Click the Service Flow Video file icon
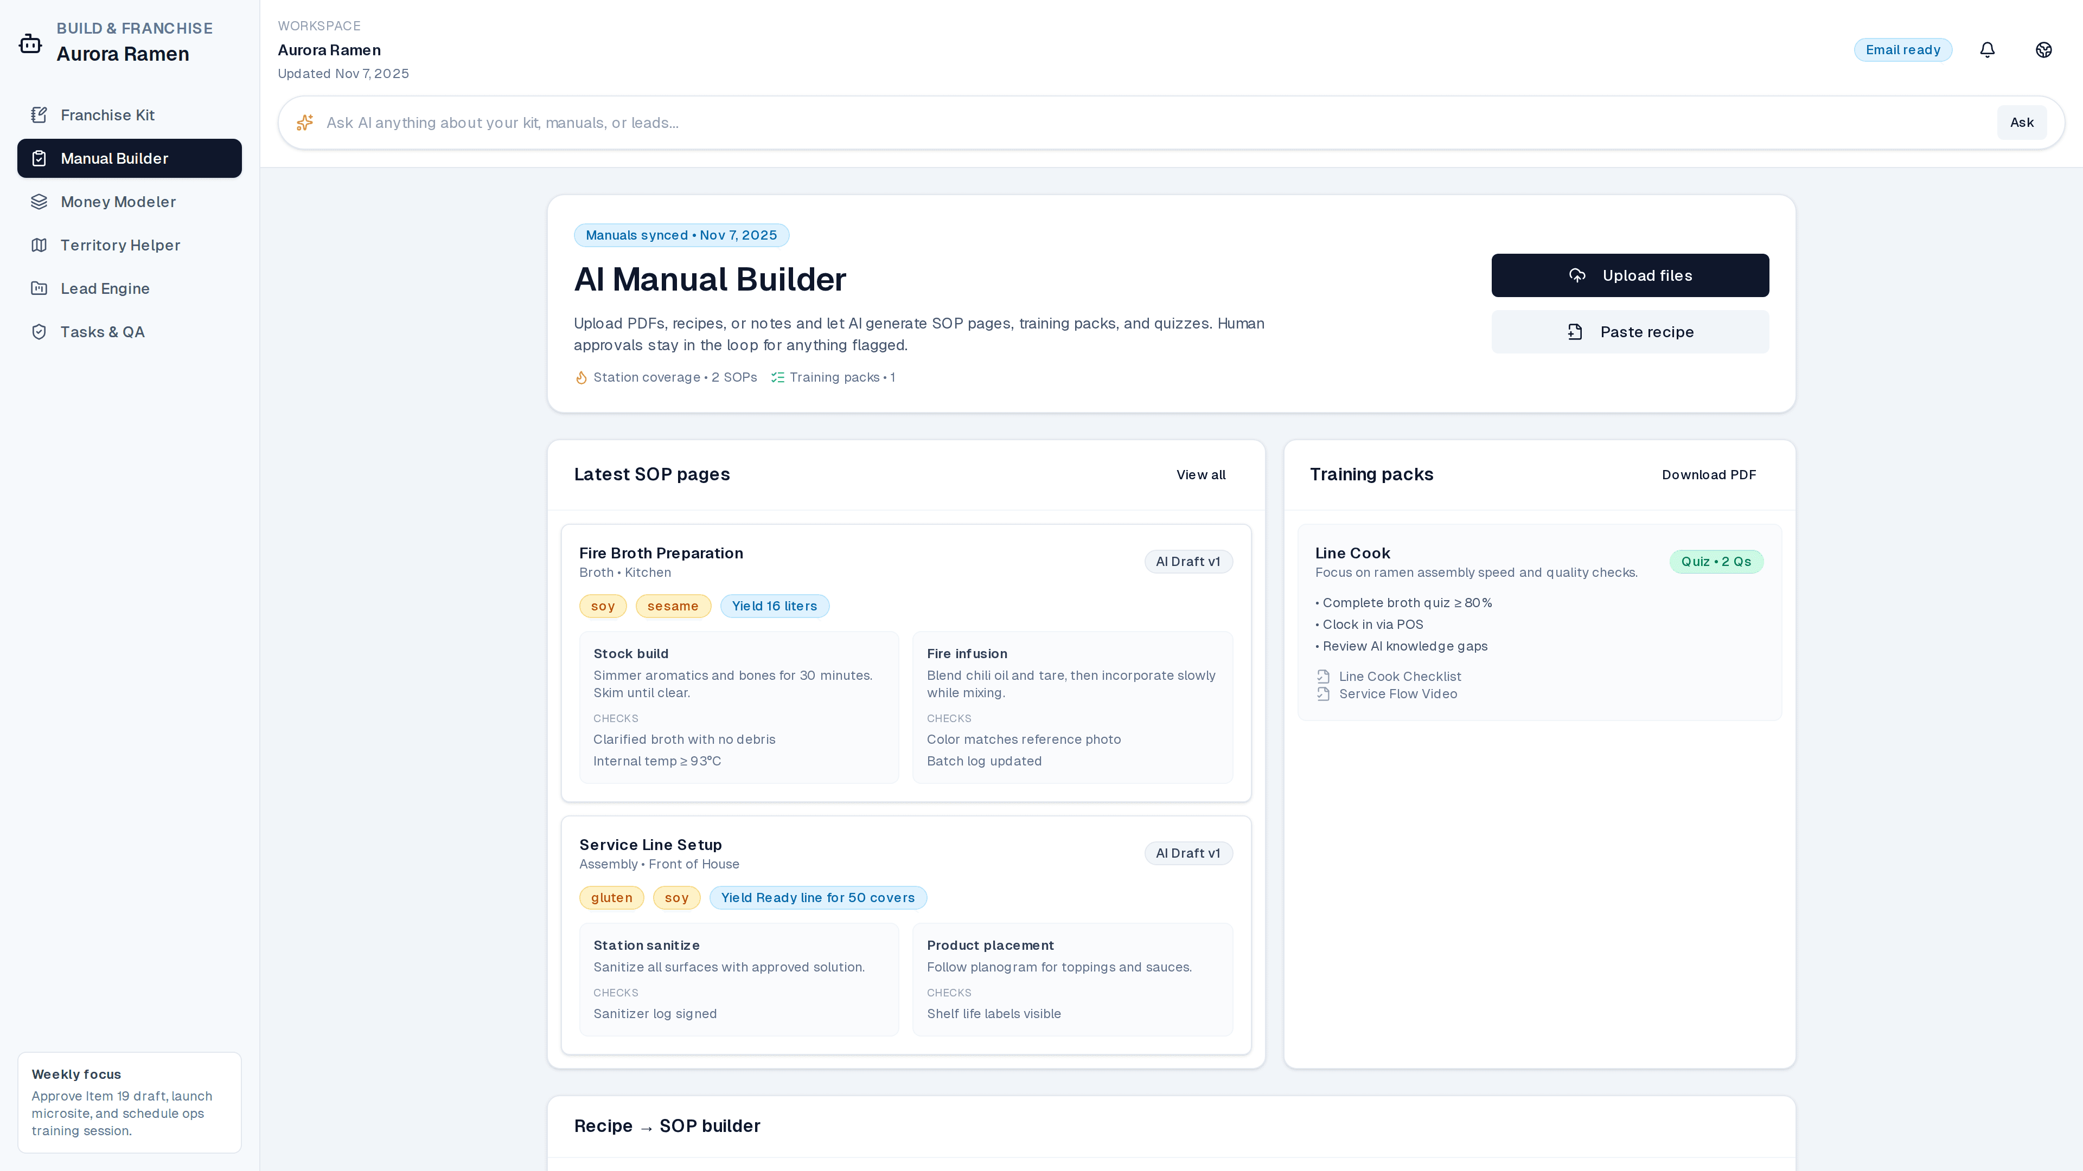 [x=1323, y=694]
